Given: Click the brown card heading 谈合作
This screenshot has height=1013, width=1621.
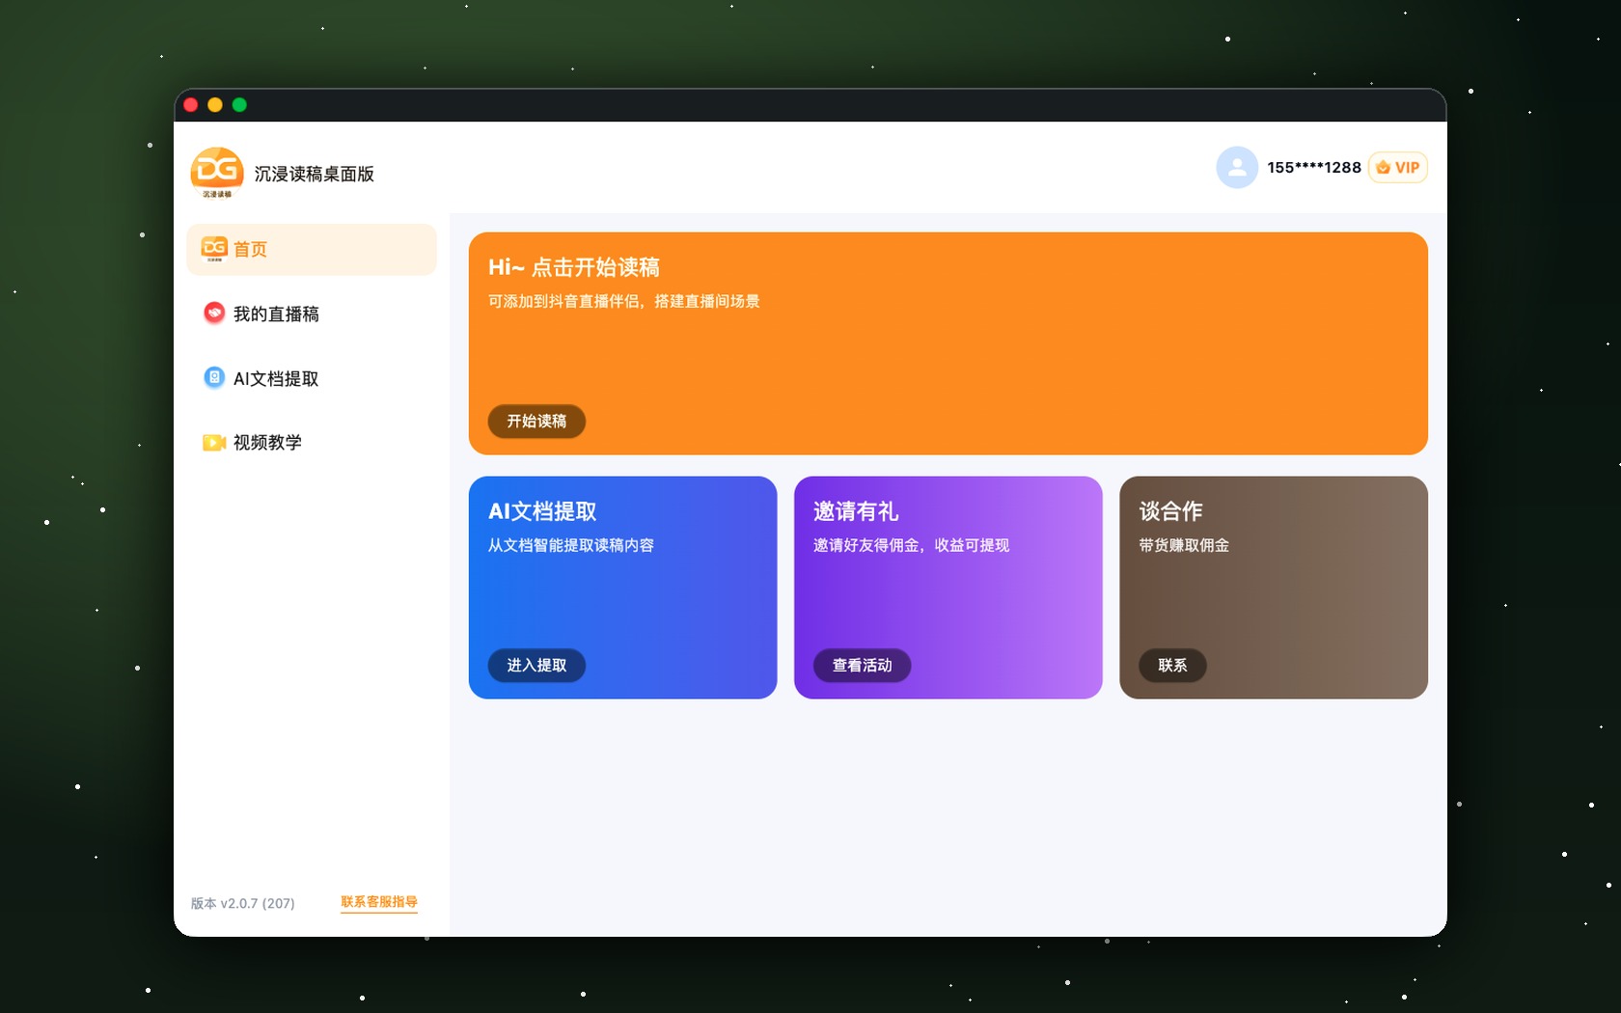Looking at the screenshot, I should [1170, 511].
